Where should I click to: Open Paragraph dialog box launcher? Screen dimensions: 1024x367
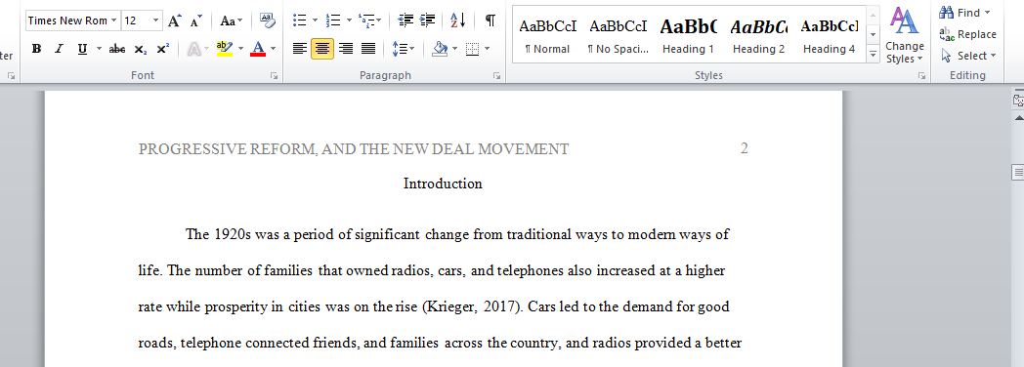[x=497, y=76]
